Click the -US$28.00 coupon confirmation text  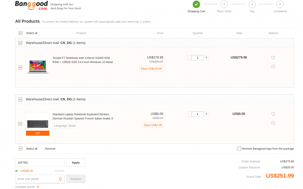[26, 171]
